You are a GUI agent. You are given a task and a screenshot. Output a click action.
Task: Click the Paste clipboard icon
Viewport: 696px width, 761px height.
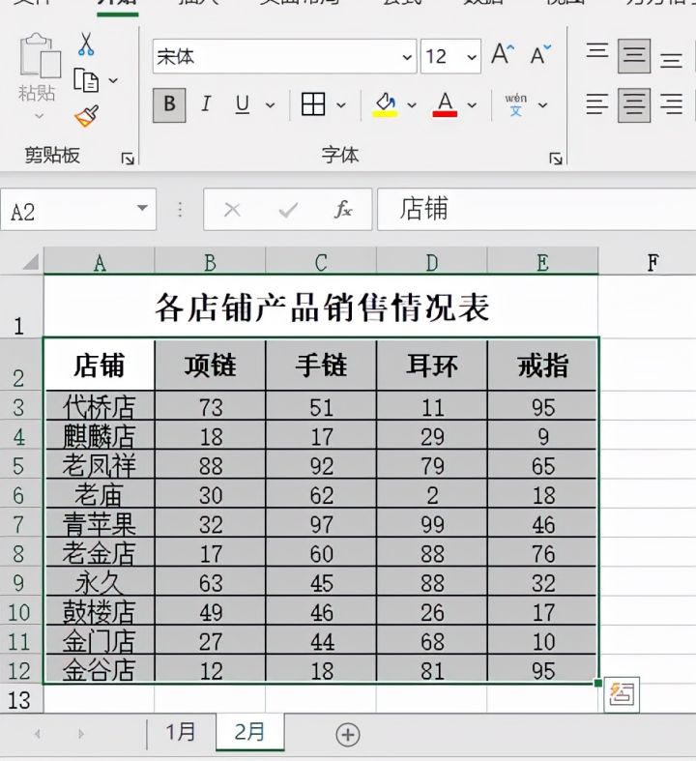coord(40,56)
